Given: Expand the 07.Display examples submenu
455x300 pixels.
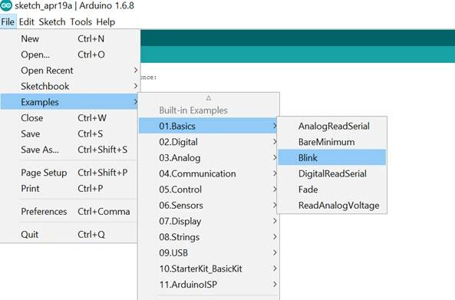Looking at the screenshot, I should tap(208, 221).
